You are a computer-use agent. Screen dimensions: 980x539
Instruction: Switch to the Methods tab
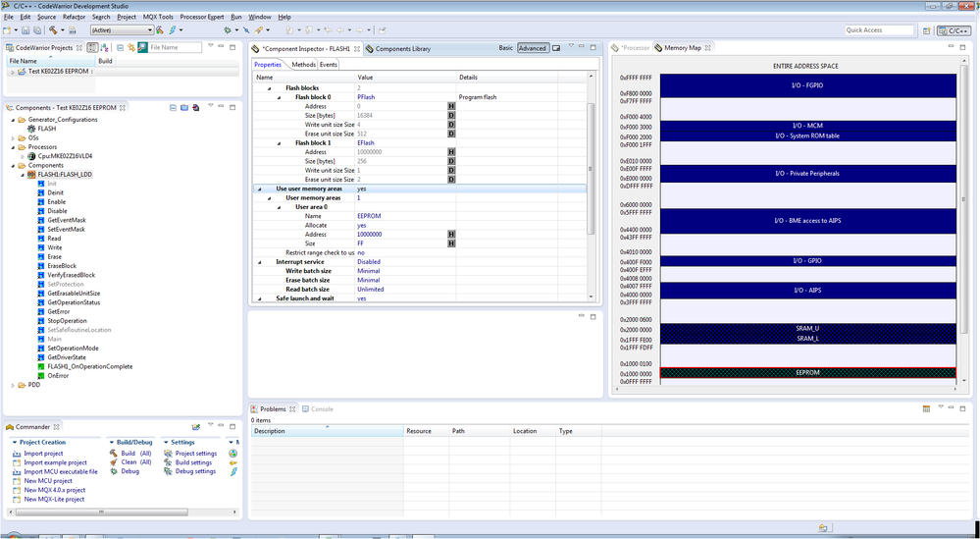(303, 65)
